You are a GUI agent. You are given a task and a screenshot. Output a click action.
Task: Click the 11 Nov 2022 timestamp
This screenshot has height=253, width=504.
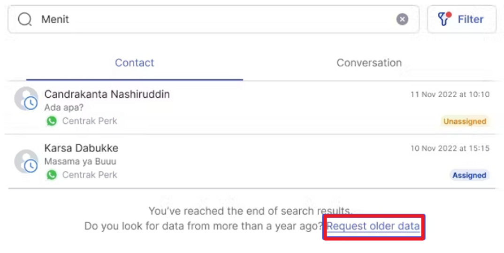click(450, 94)
